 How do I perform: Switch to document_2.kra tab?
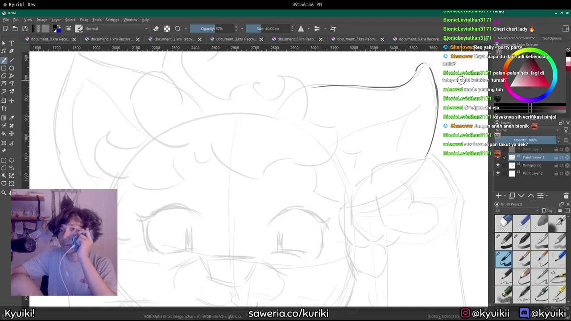(x=174, y=39)
